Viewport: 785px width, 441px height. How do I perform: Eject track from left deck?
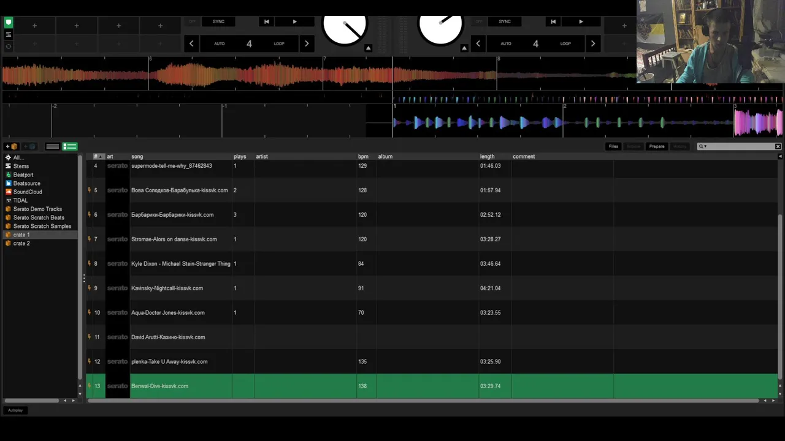[369, 48]
